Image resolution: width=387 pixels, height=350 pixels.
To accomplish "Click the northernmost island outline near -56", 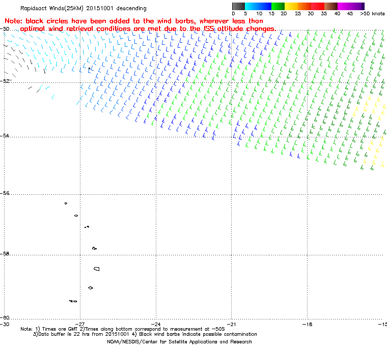I will coord(66,203).
